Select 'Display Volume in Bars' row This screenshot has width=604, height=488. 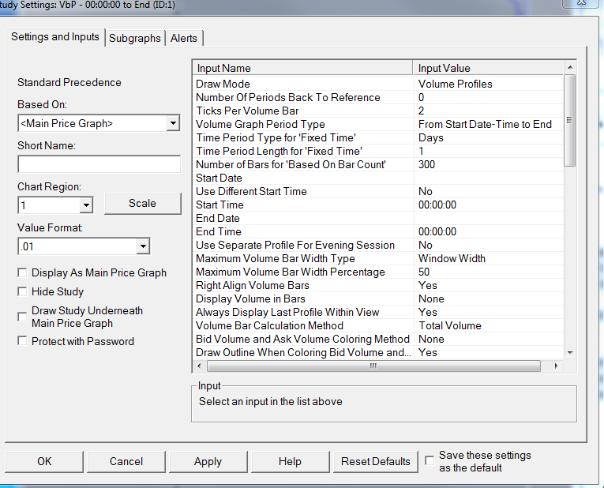click(x=378, y=299)
